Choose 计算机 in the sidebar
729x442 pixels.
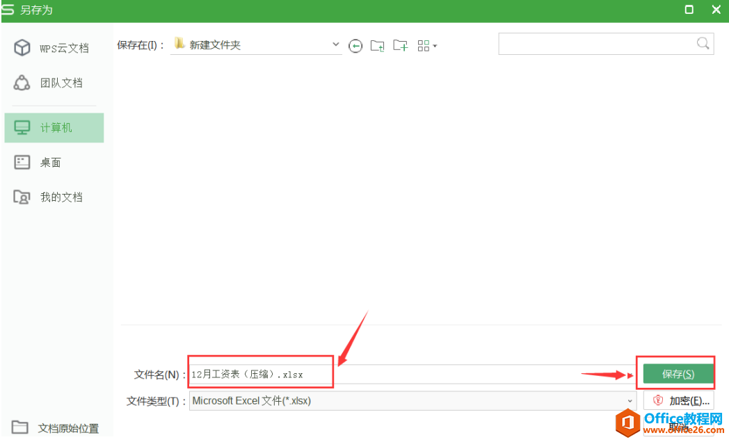click(x=54, y=128)
